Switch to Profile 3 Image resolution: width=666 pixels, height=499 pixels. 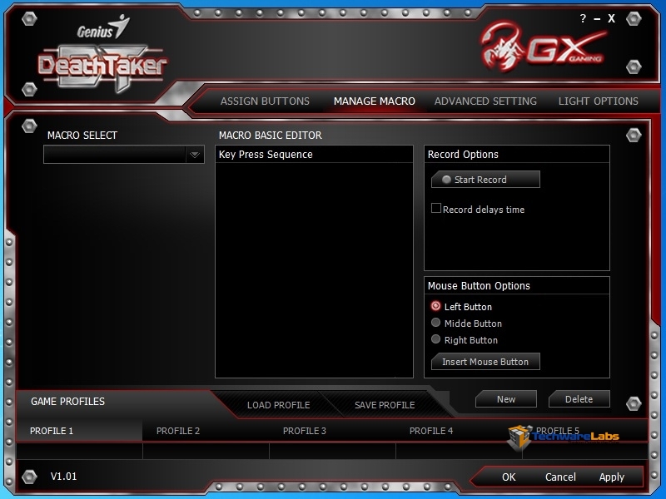305,431
